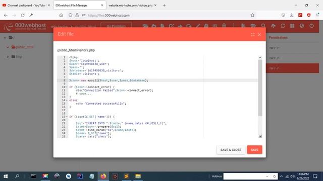Click the trash delete icon in toolbar
Image resolution: width=323 pixels, height=181 pixels.
pos(224,26)
